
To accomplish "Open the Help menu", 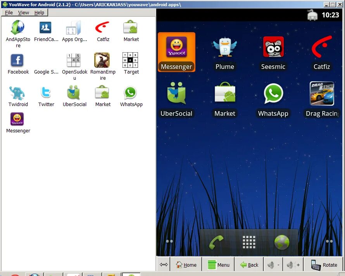I will point(39,13).
